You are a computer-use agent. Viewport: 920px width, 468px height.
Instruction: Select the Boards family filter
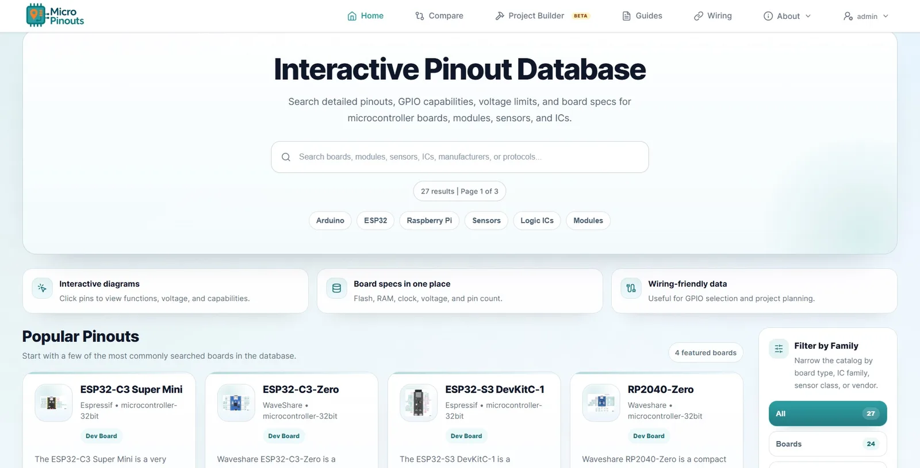828,444
